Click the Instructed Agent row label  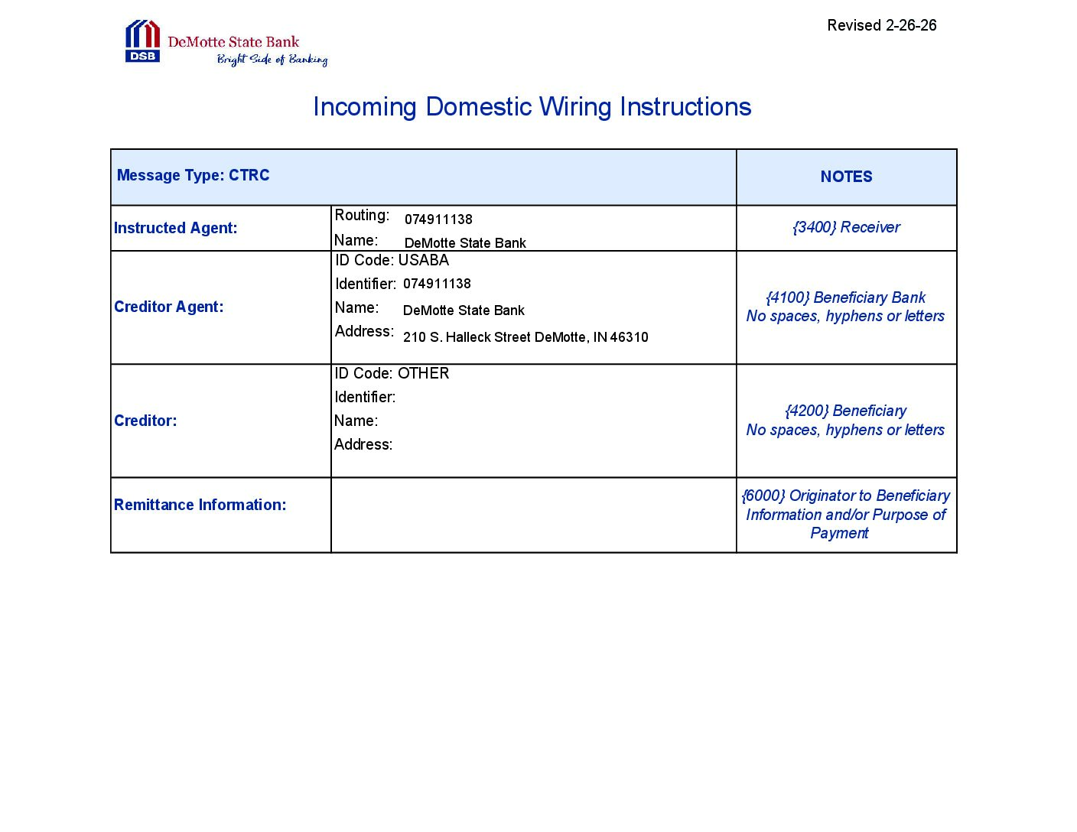coord(175,228)
